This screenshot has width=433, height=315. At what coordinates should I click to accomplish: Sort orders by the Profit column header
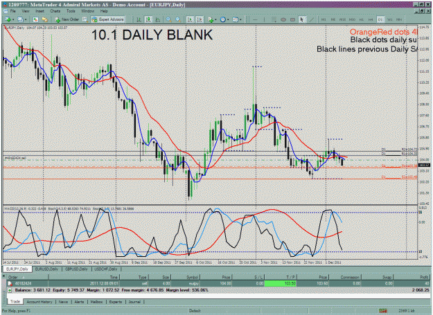coord(412,278)
